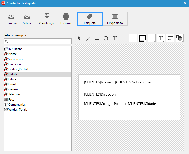Choose the oval shape tool
189x154 pixels.
106,38
